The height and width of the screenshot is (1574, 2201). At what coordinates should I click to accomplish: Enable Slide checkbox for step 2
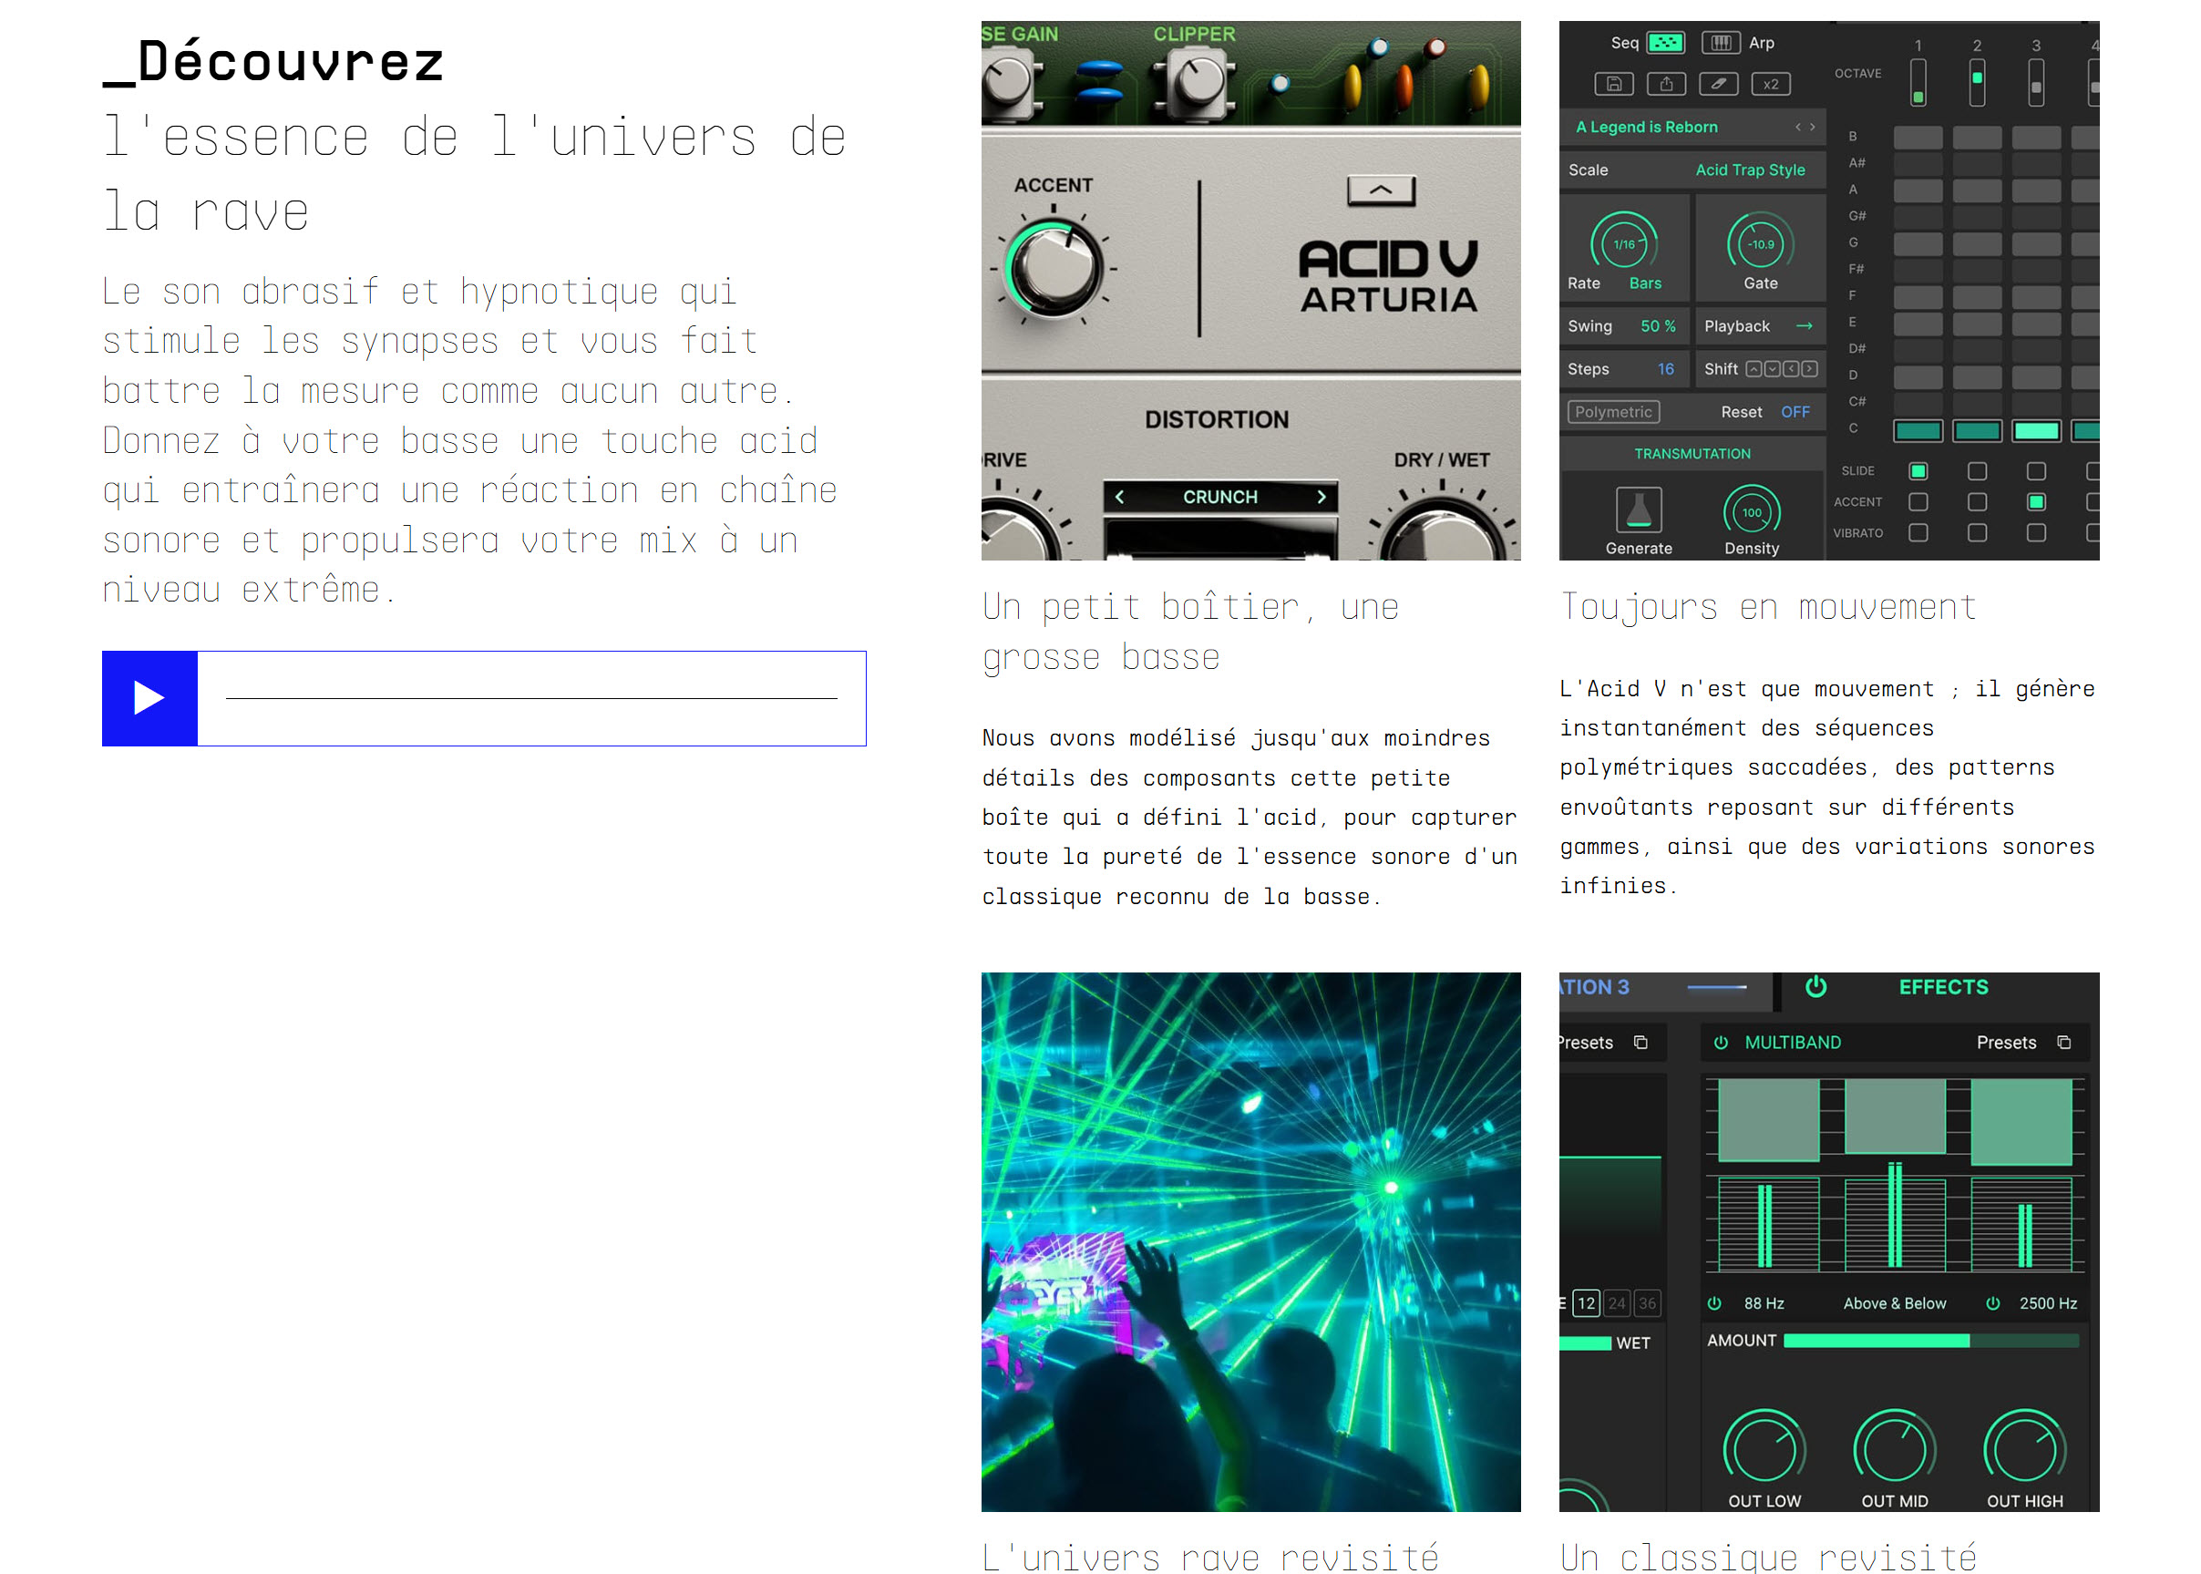click(x=1977, y=471)
